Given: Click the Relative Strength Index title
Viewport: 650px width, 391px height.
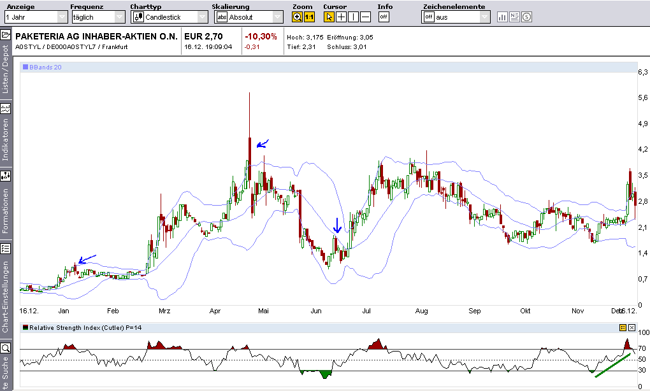Looking at the screenshot, I should 85,327.
